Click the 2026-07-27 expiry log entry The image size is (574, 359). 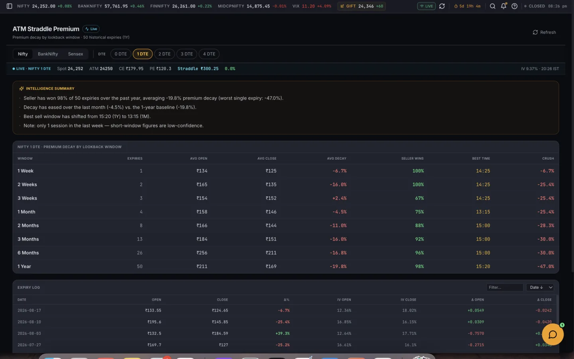285,345
